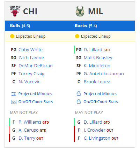Screen dimensions: 140x148
Task: Select Zach LaVine in the Bulls lineup
Action: click(x=31, y=57)
